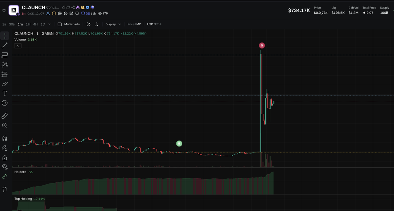Select the zoom-in magnifier tool
The width and height of the screenshot is (394, 211).
click(5, 125)
